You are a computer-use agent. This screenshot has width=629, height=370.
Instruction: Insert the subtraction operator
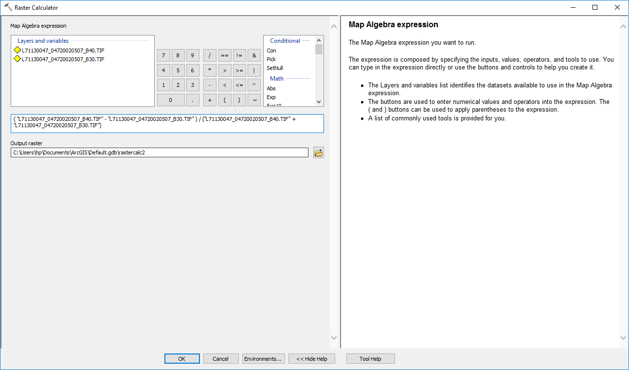[x=210, y=85]
